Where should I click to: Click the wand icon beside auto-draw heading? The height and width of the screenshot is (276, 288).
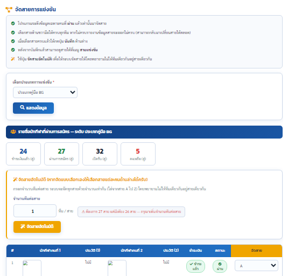click(15, 180)
